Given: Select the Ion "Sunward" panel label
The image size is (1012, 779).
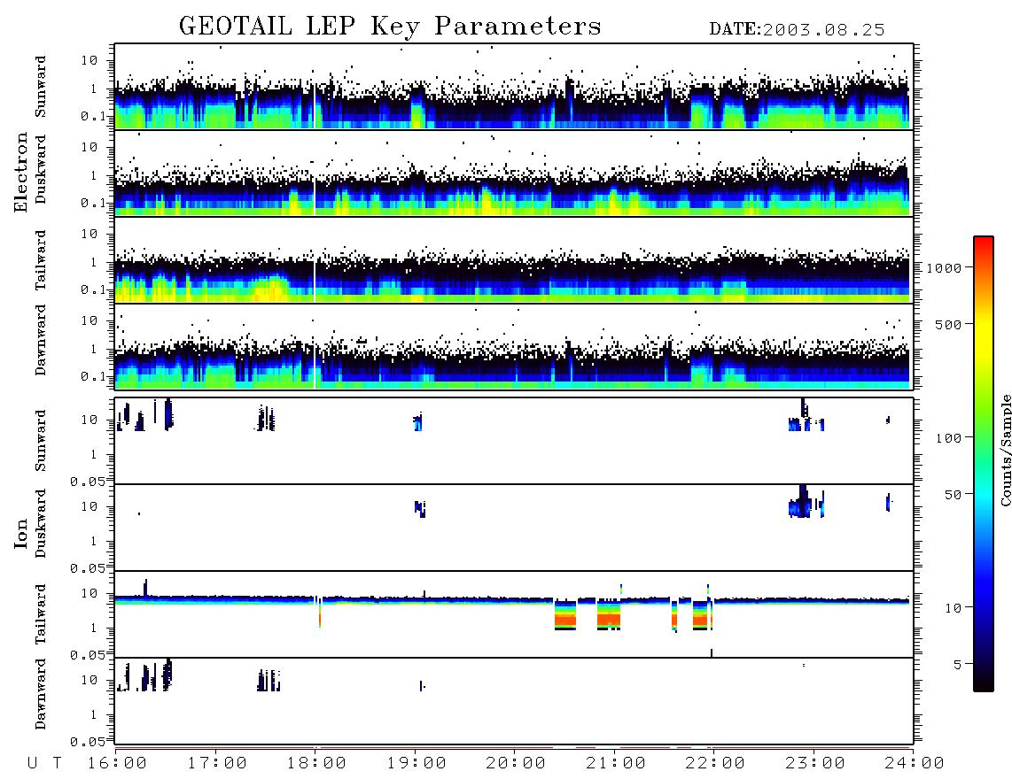Looking at the screenshot, I should pos(41,441).
